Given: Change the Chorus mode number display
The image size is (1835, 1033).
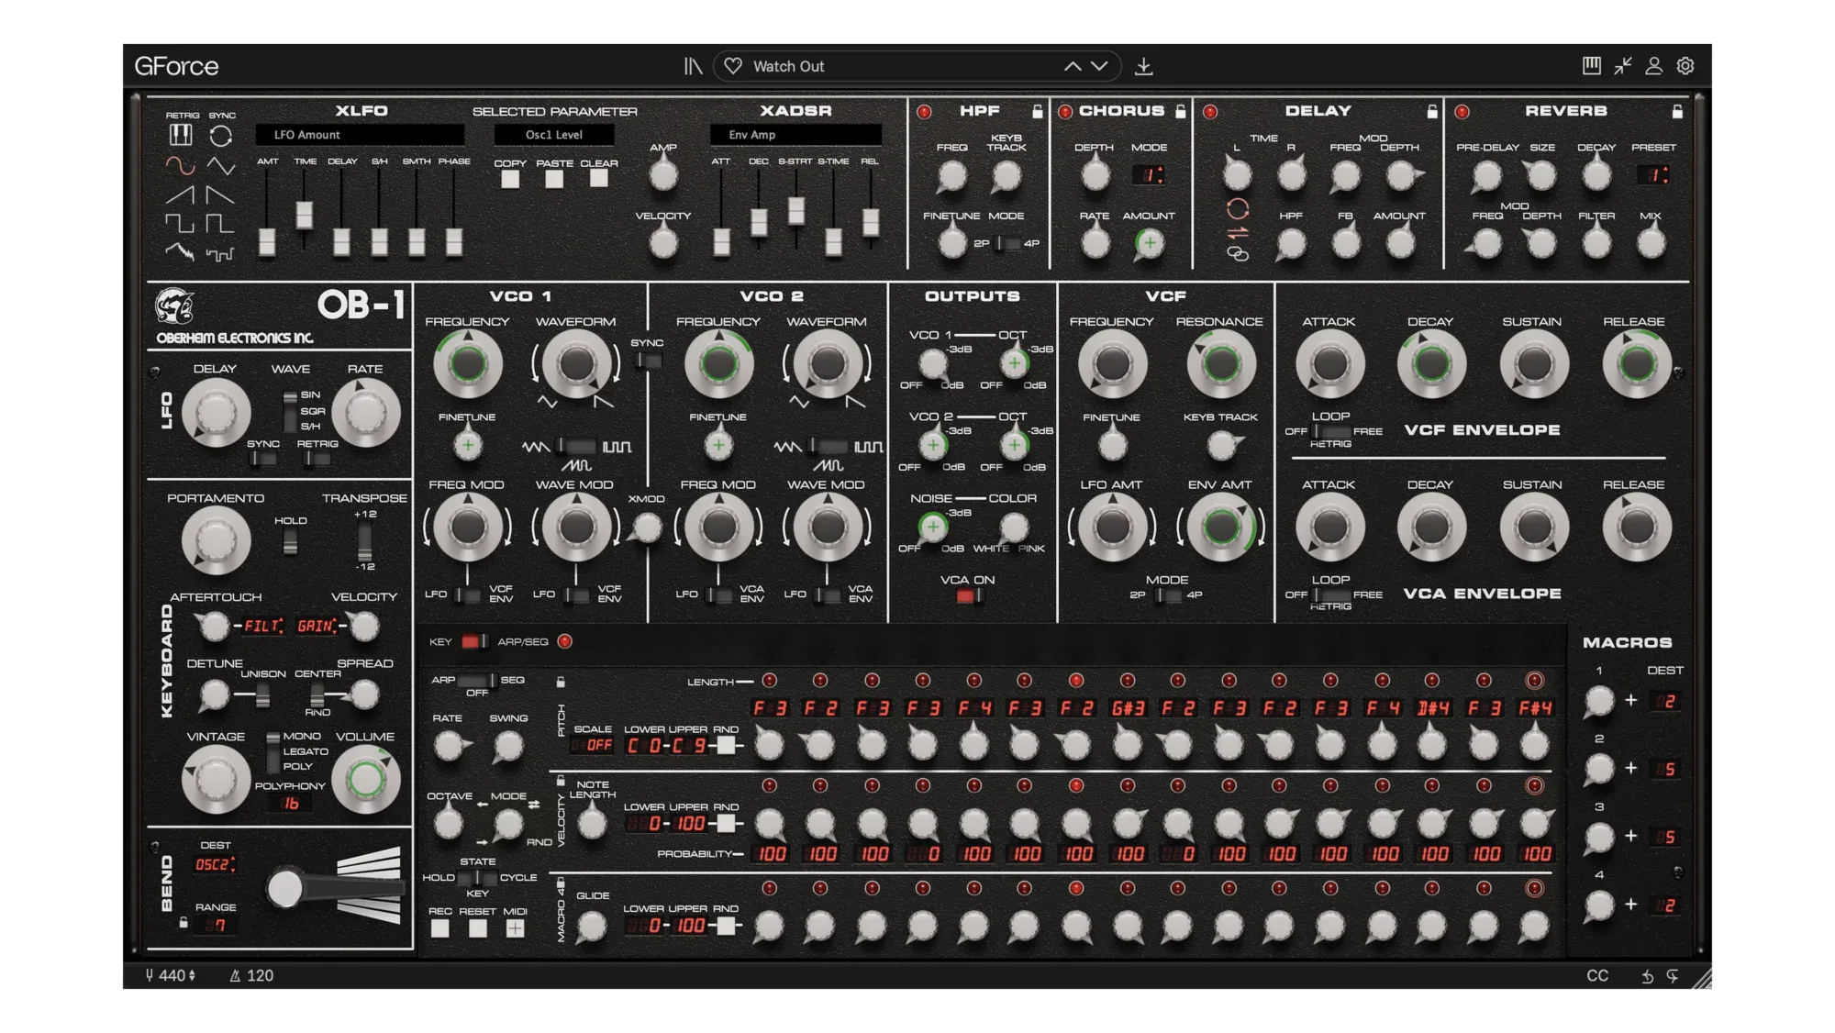Looking at the screenshot, I should pos(1149,174).
